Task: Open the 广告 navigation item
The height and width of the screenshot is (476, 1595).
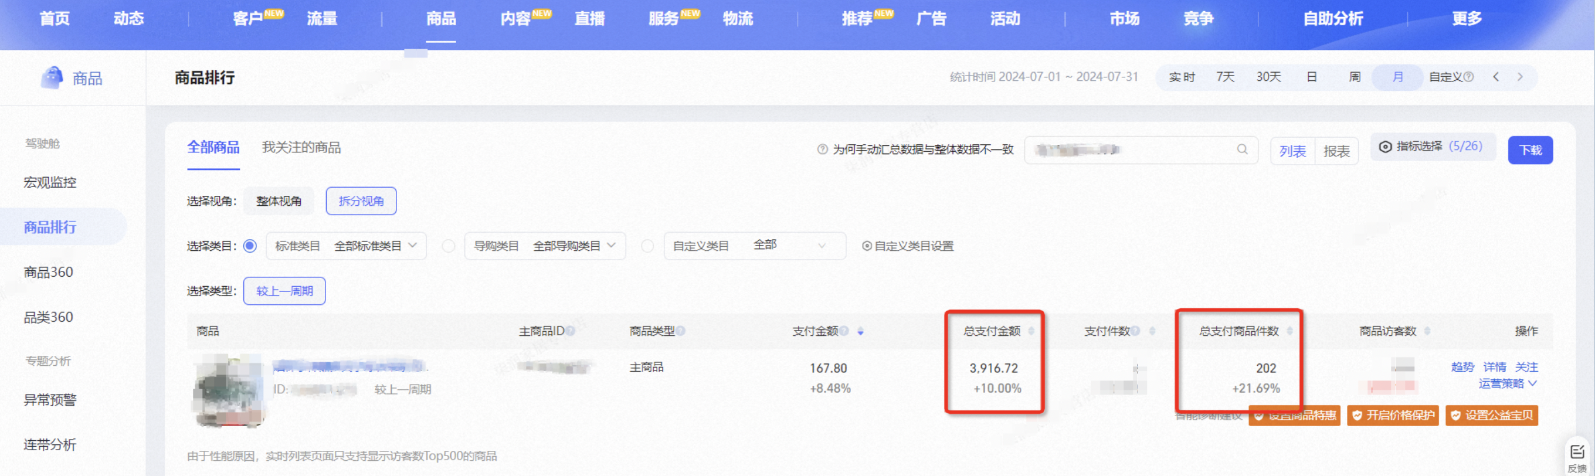Action: coord(932,19)
